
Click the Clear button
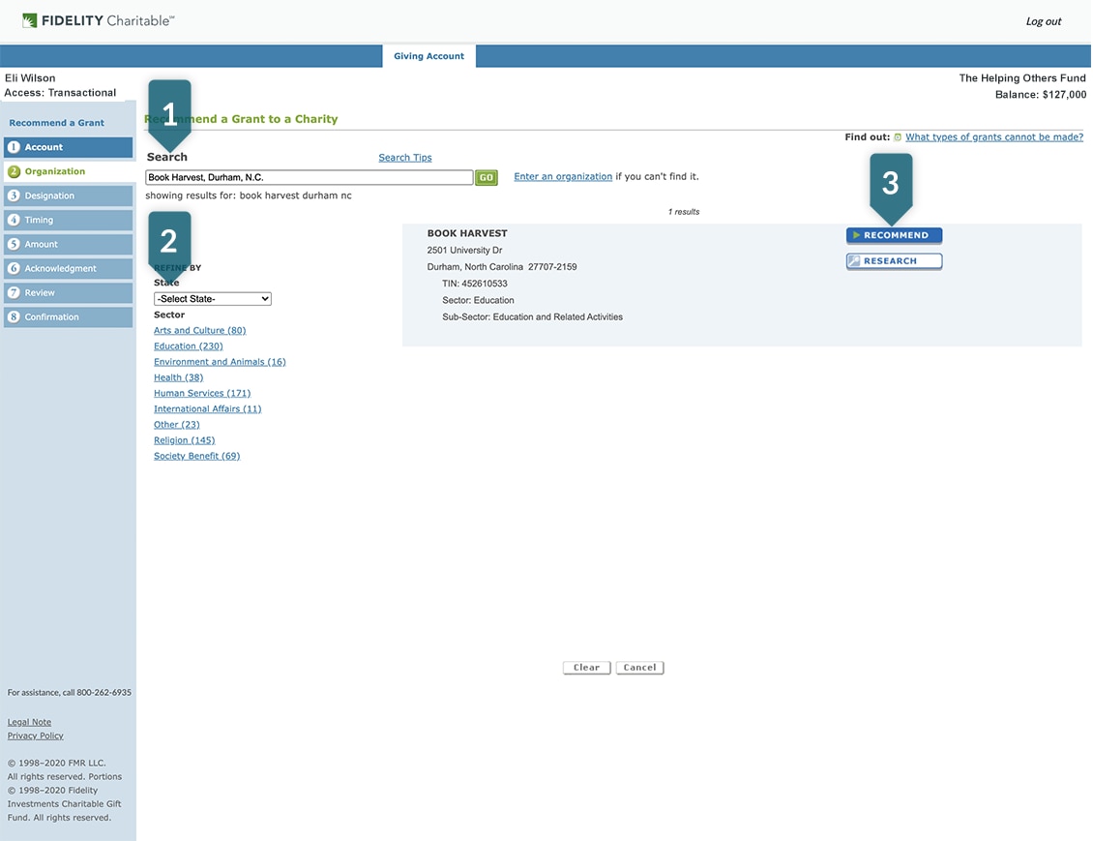[x=586, y=668]
